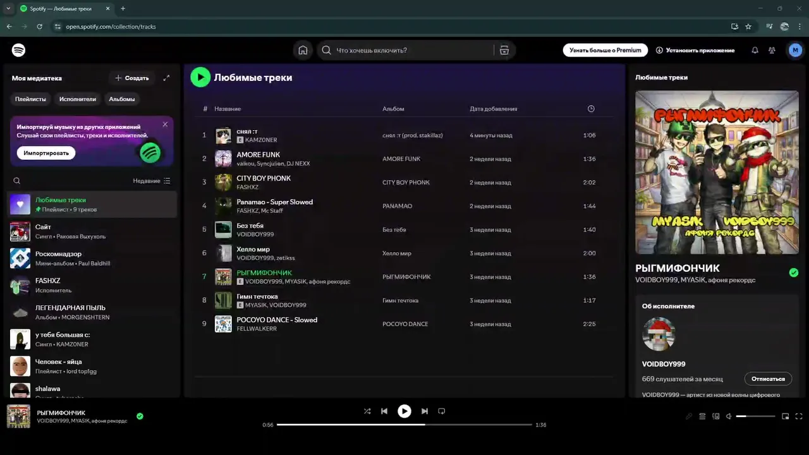
Task: Select Альбомы filter chip
Action: click(x=122, y=99)
